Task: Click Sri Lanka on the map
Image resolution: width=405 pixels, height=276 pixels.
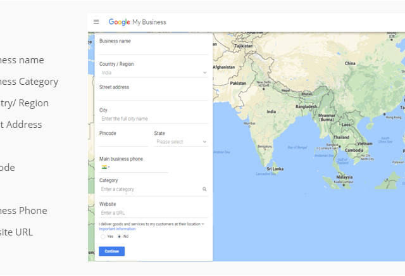Action: point(274,170)
